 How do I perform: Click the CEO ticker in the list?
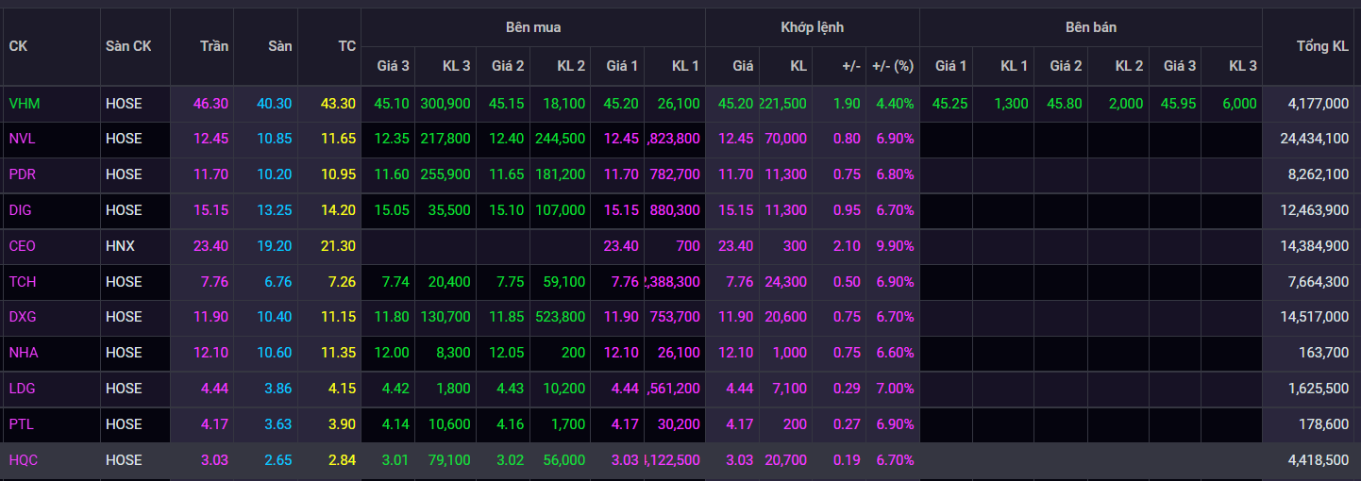click(24, 246)
